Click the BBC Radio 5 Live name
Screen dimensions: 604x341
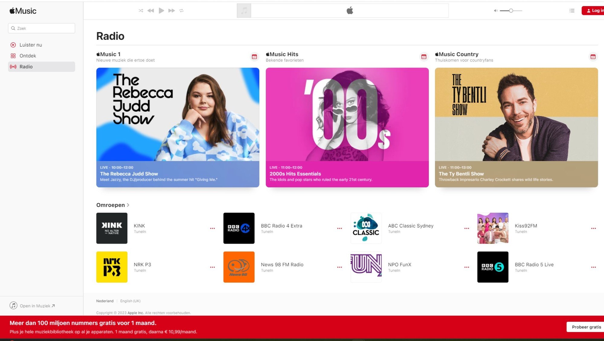534,265
